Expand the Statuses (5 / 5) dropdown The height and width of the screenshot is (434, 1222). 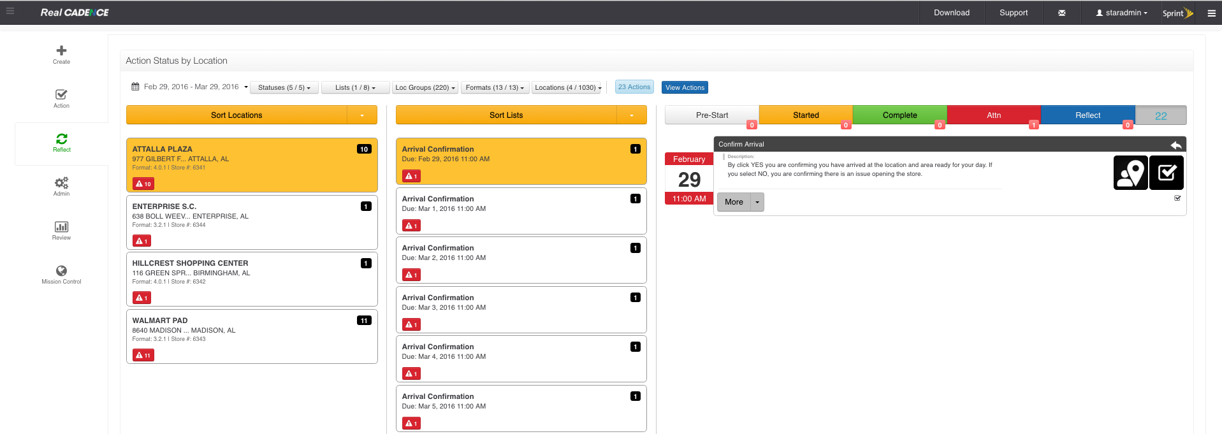(x=284, y=87)
